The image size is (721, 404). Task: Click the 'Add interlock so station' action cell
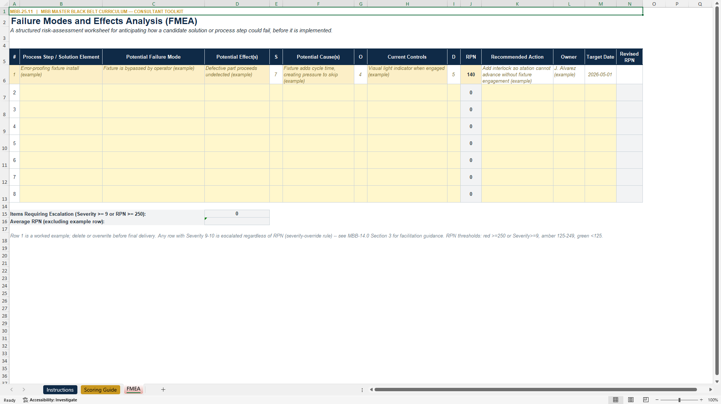coord(517,74)
